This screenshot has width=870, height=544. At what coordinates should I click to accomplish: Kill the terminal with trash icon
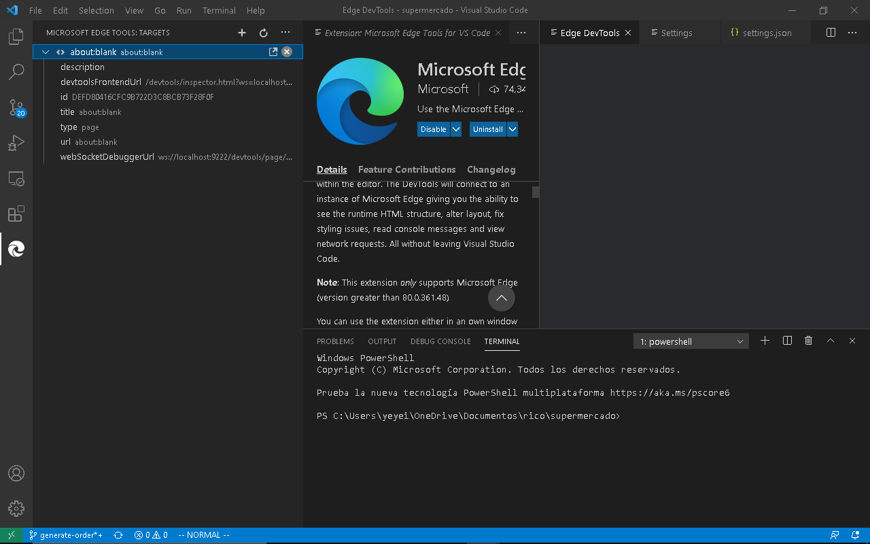click(x=809, y=341)
